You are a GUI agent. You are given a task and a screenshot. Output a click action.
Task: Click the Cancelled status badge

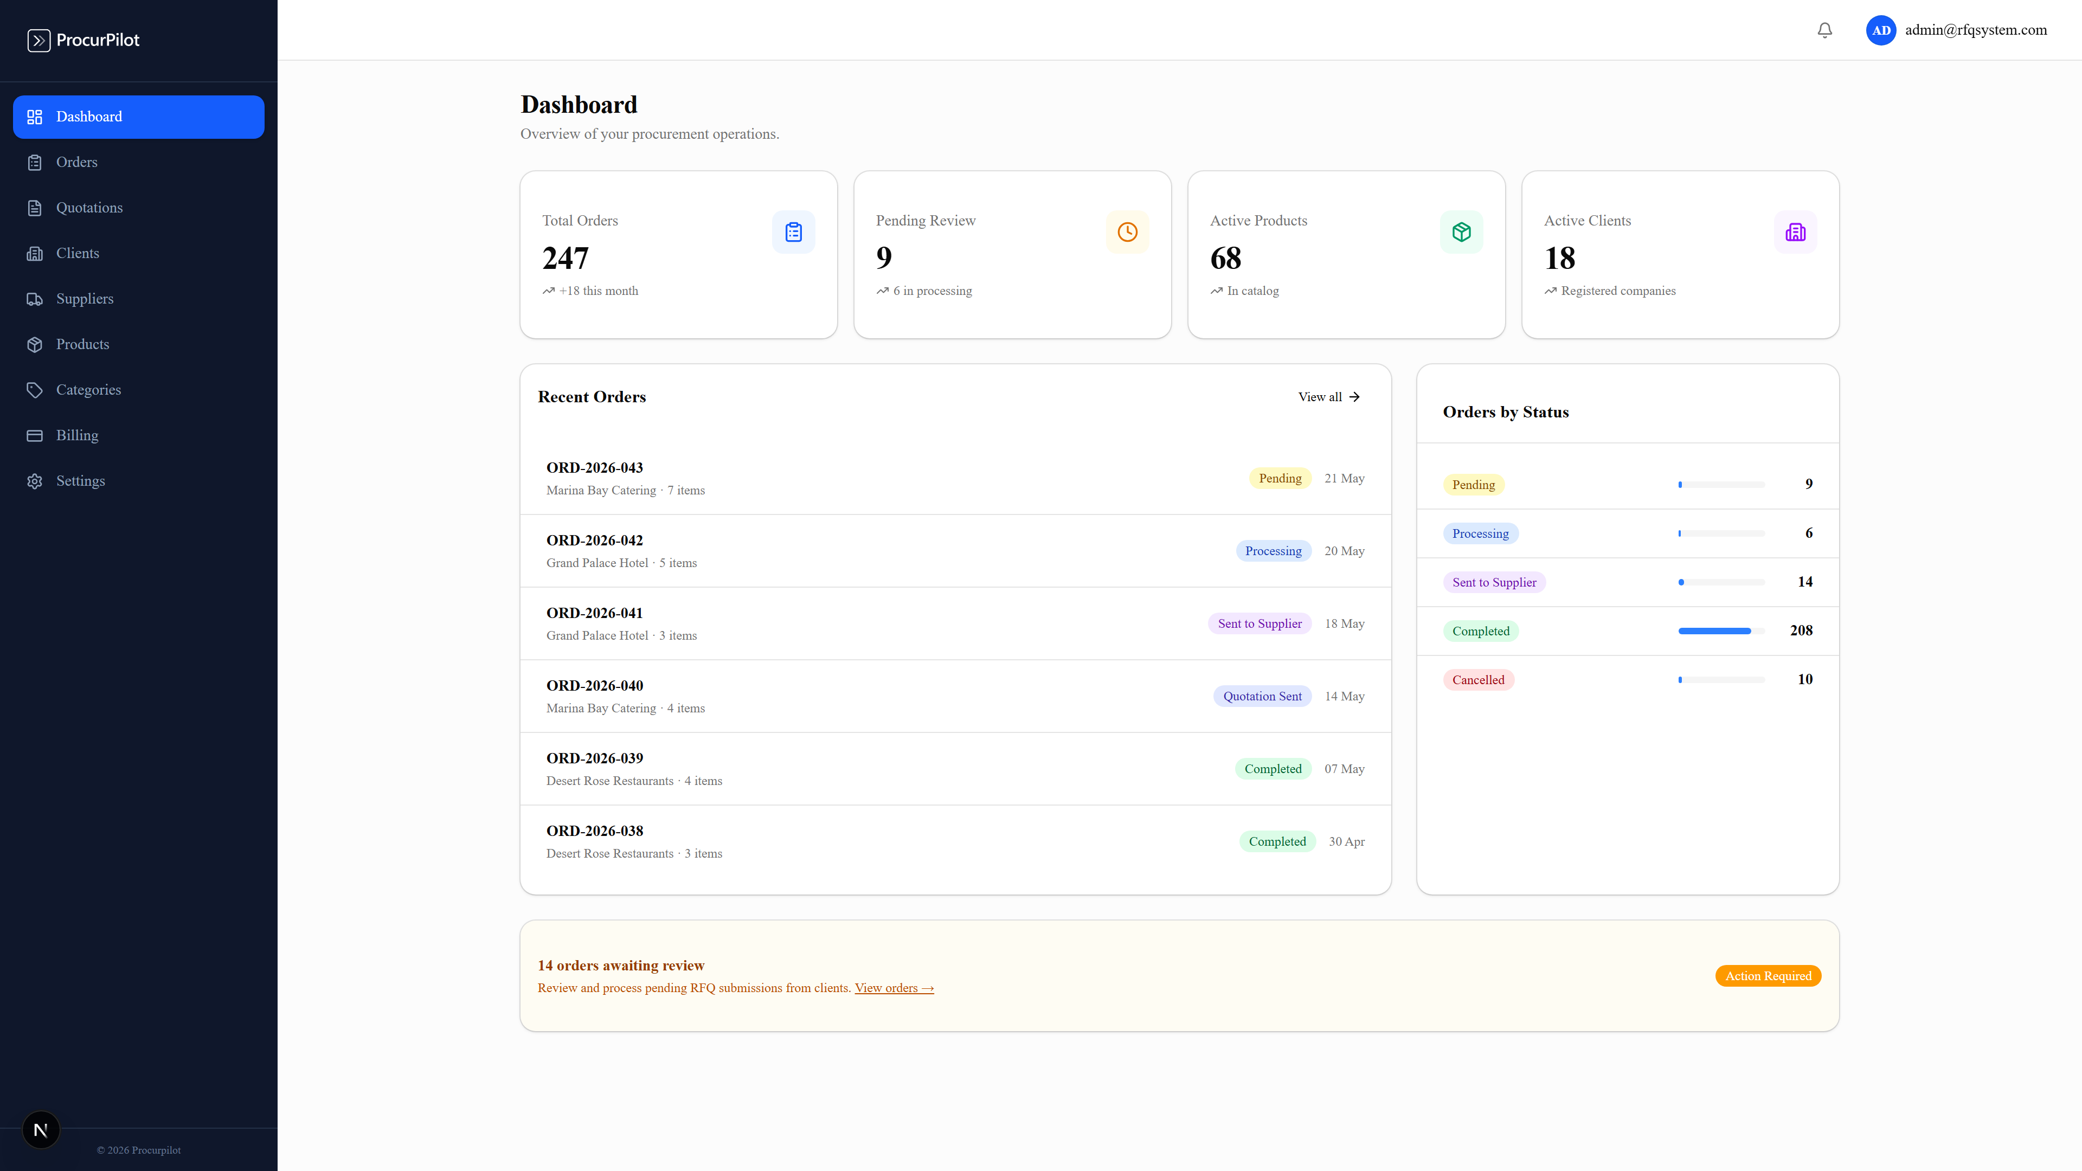[1477, 680]
